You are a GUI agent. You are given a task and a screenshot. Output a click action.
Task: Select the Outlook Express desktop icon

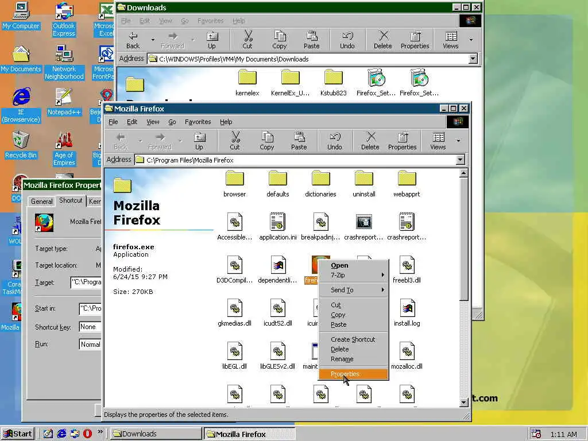tap(64, 20)
